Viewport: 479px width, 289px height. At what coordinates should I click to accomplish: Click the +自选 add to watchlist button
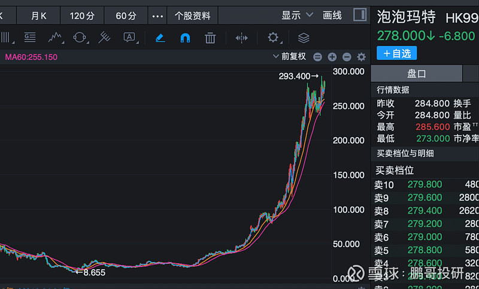pyautogui.click(x=396, y=53)
